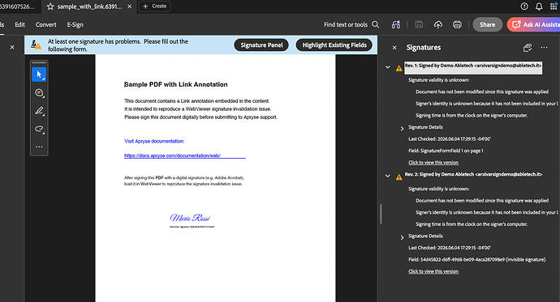Pick the freehand draw loop tool
This screenshot has height=302, width=560.
(39, 129)
